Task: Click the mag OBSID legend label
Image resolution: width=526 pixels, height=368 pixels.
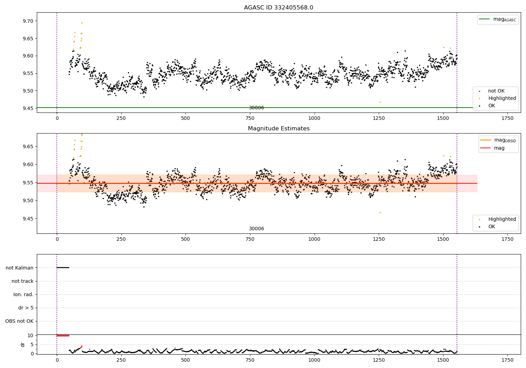Action: (505, 140)
